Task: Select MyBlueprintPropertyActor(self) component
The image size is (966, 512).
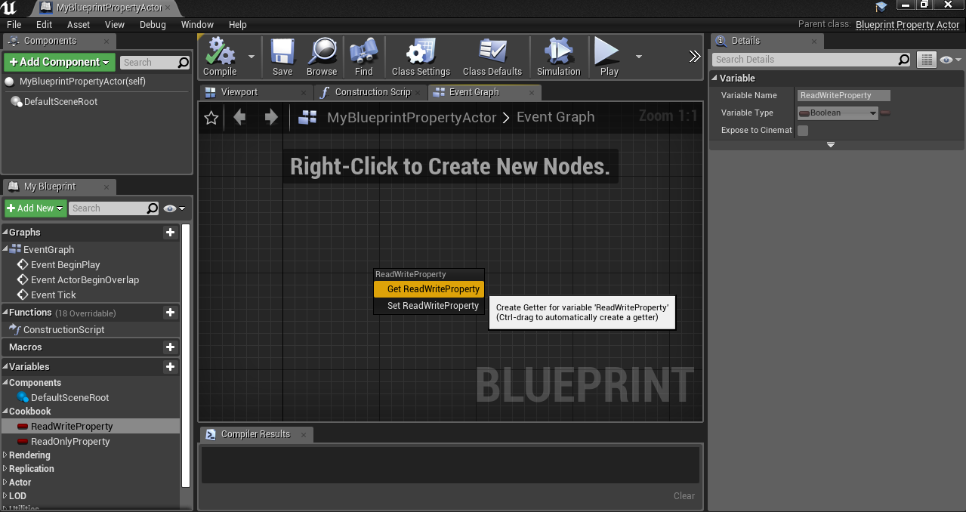Action: click(82, 82)
